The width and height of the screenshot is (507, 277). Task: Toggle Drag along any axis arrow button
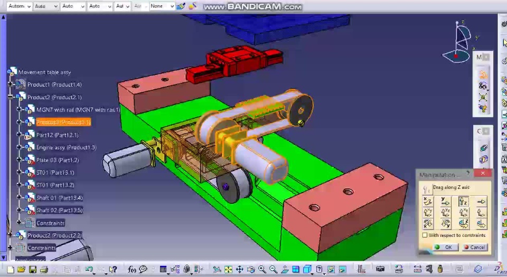[481, 202]
